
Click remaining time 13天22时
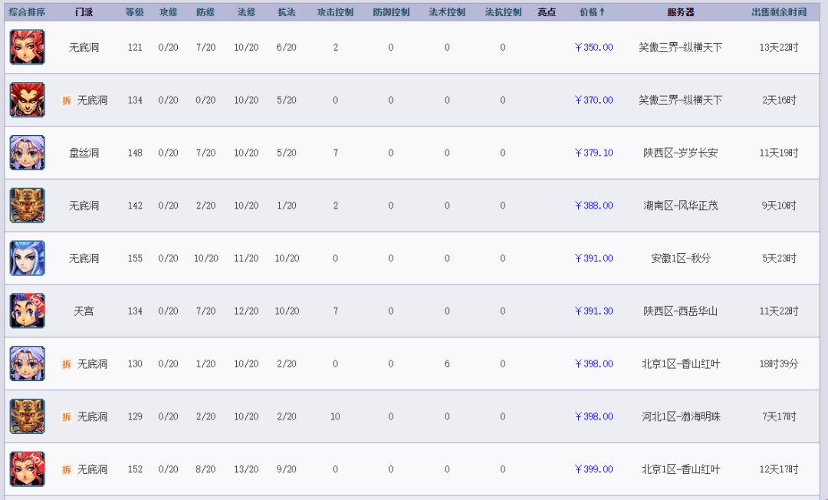(x=779, y=48)
